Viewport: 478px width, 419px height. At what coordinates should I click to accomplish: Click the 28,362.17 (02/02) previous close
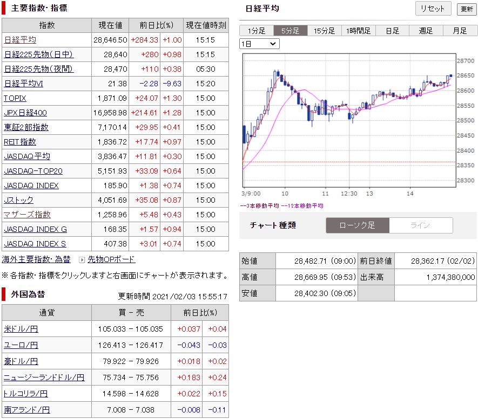coord(443,261)
